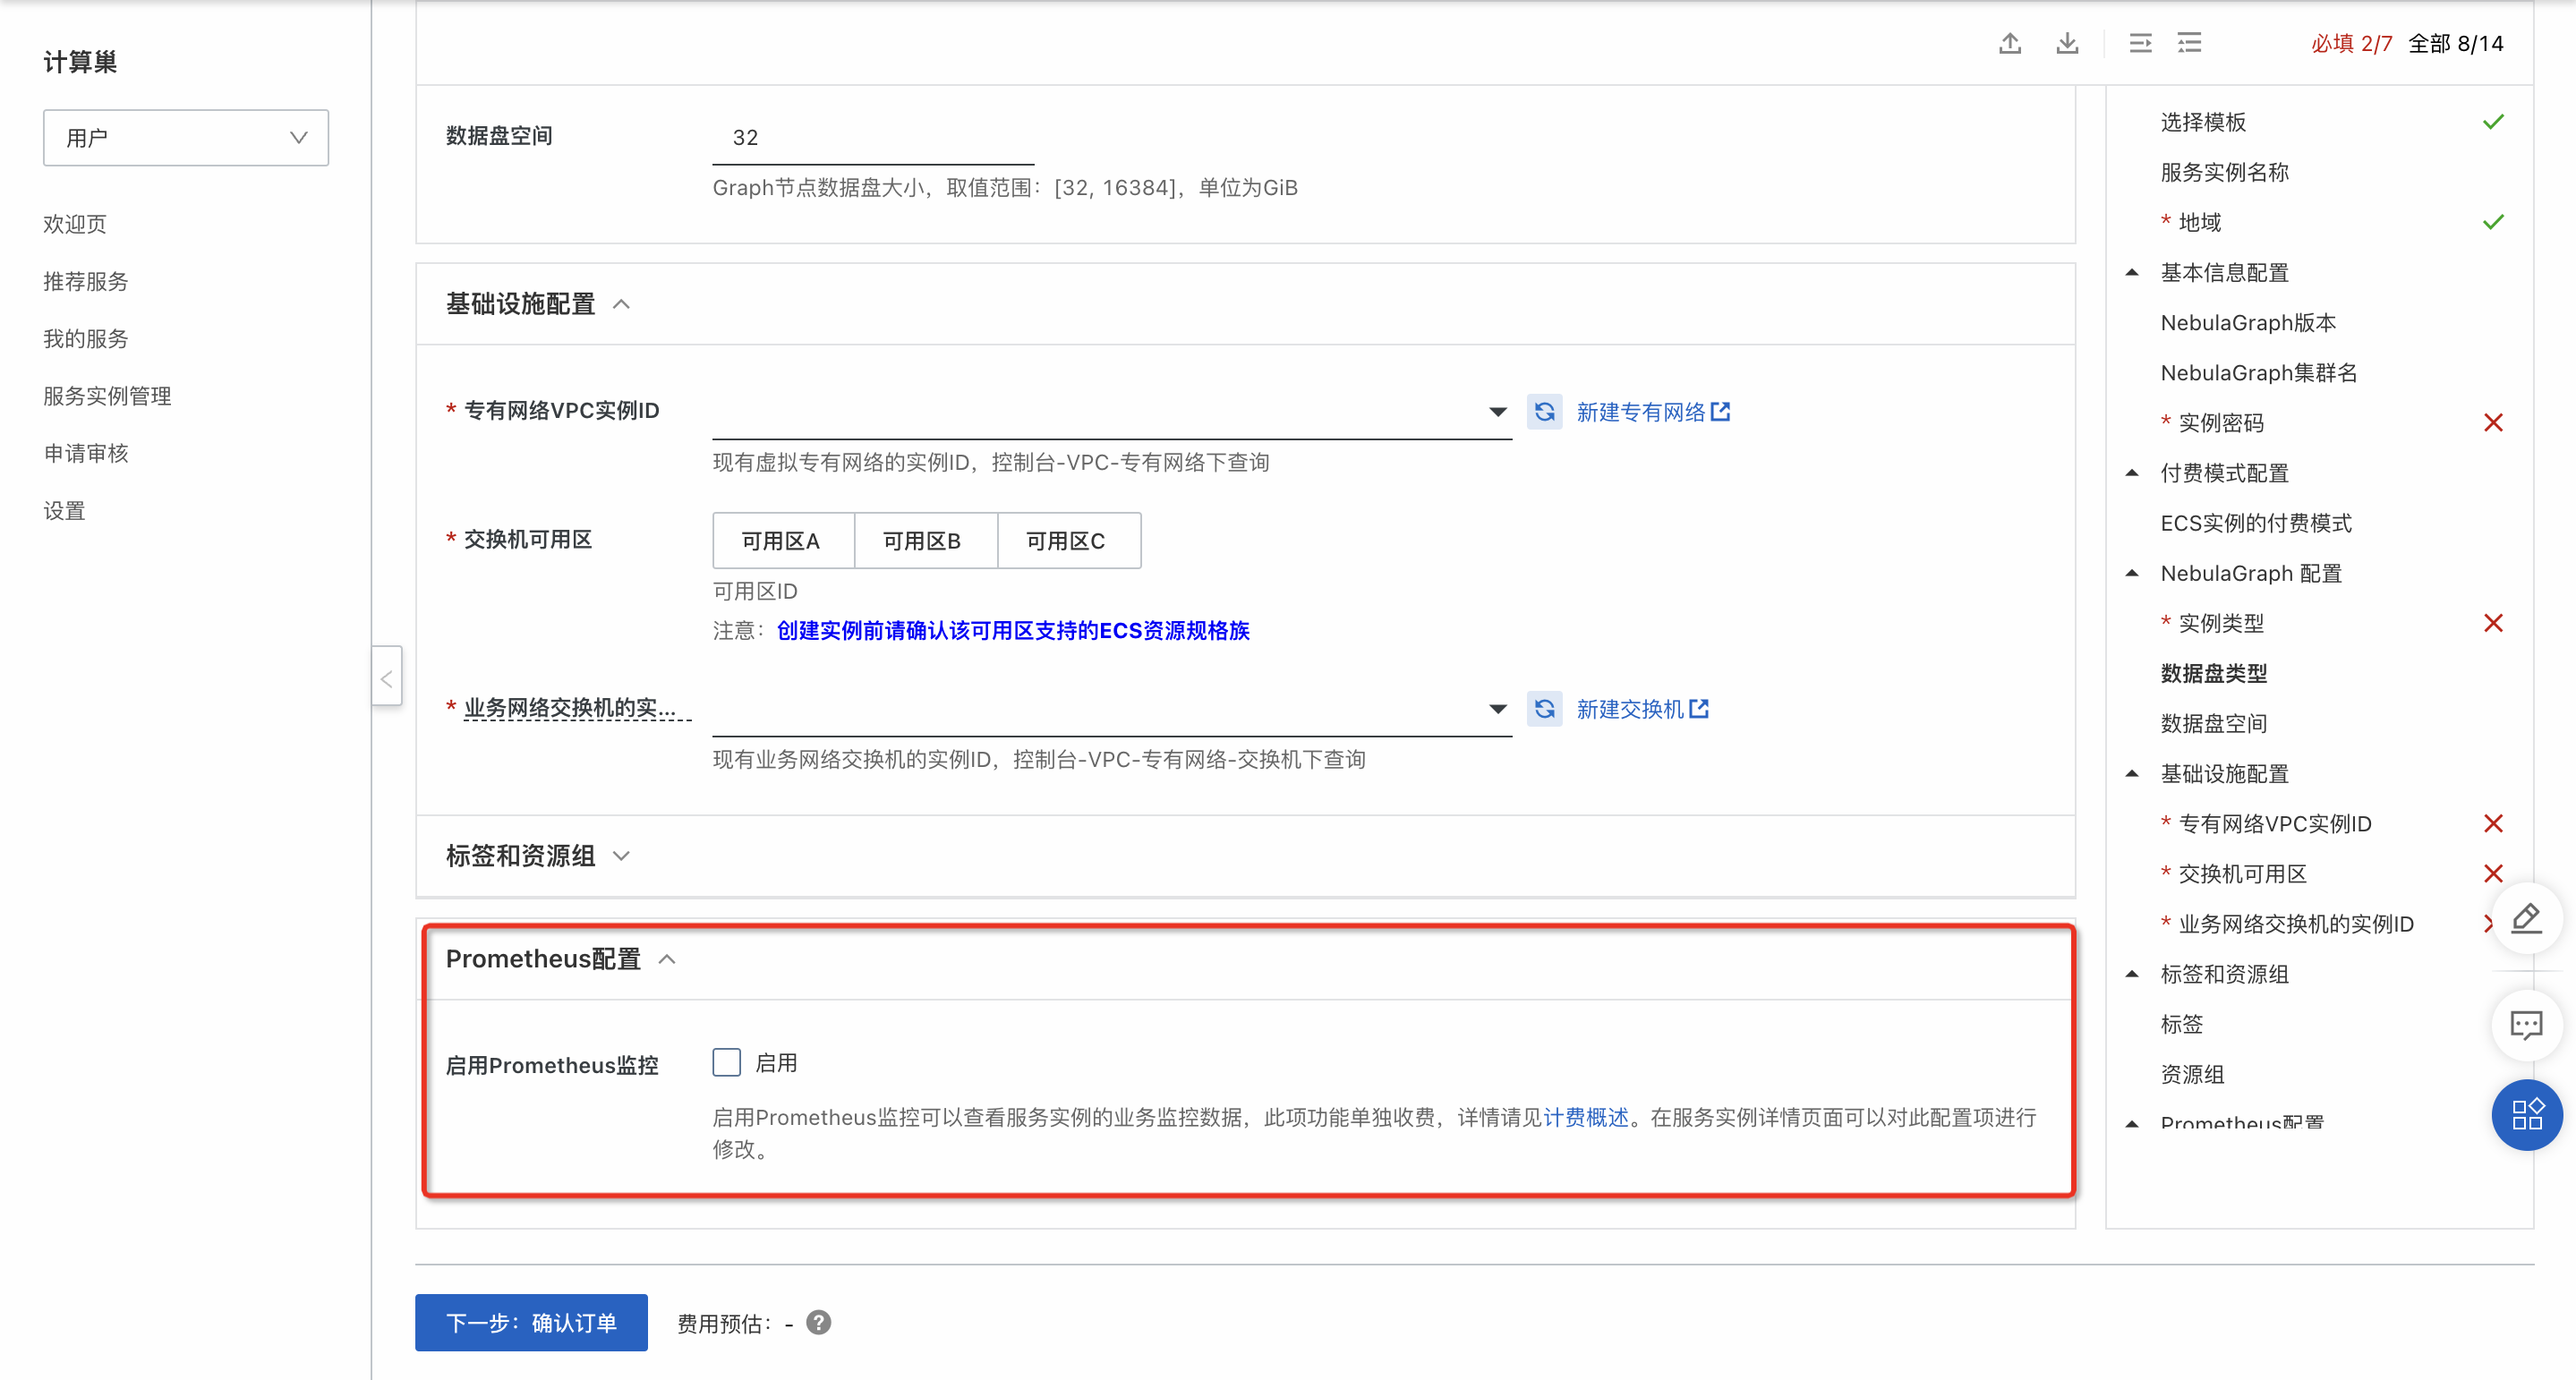Click green checkmark beside 地域
The height and width of the screenshot is (1380, 2576).
pos(2493,221)
